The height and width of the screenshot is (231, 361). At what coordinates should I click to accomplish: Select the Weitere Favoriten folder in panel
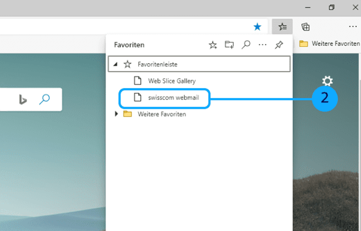coord(161,114)
